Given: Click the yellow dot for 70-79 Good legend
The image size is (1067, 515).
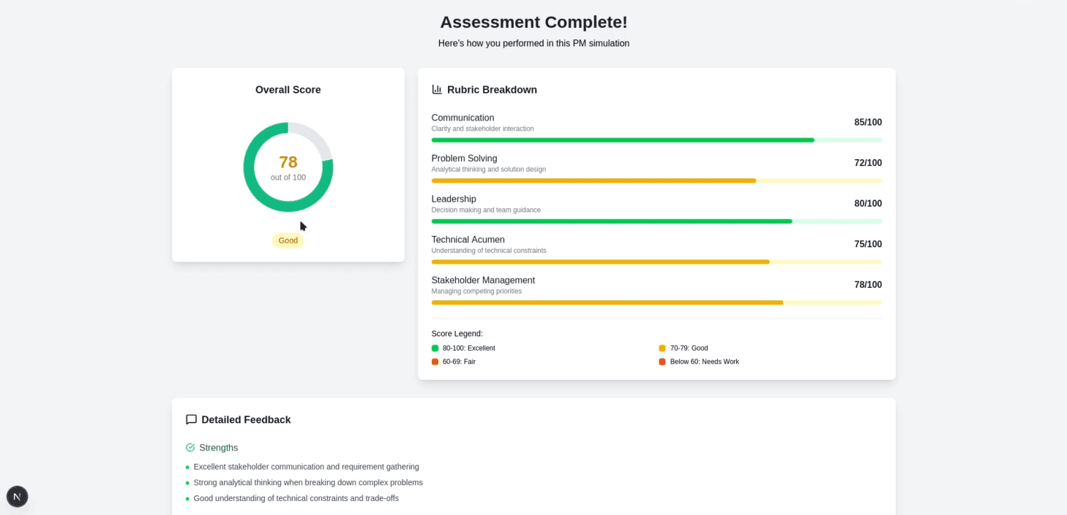Looking at the screenshot, I should [661, 348].
